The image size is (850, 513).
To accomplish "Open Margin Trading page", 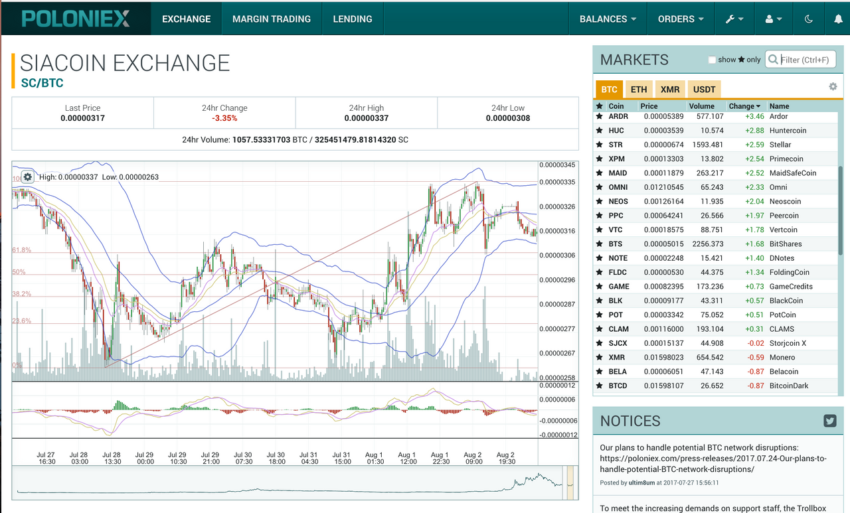I will pyautogui.click(x=272, y=19).
